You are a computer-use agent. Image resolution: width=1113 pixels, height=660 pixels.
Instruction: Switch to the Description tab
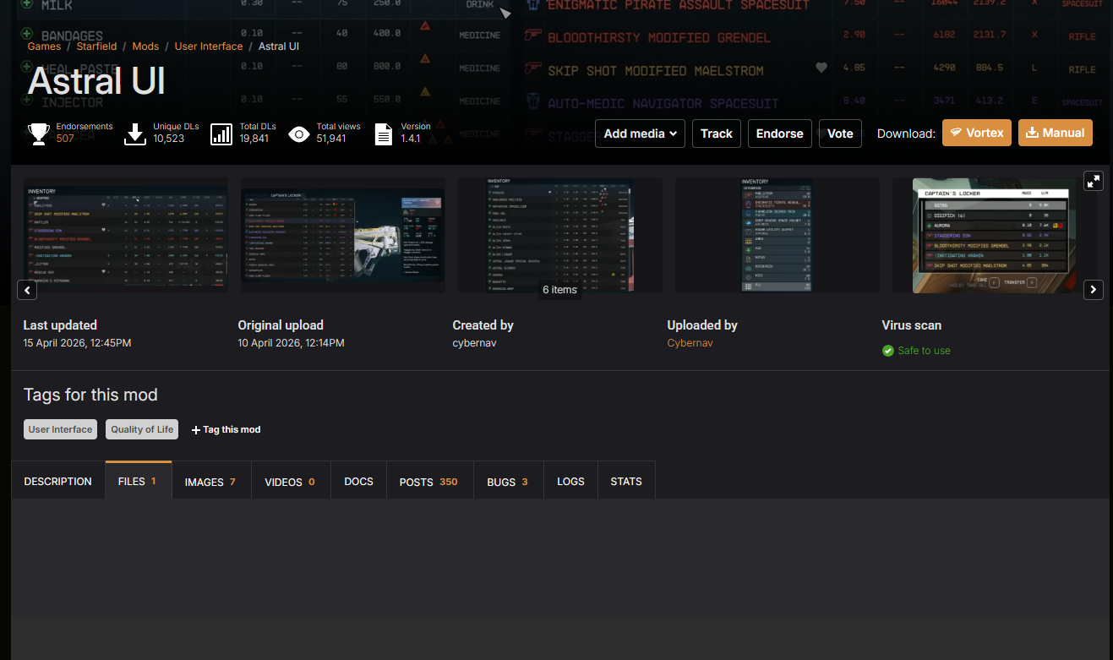[58, 481]
